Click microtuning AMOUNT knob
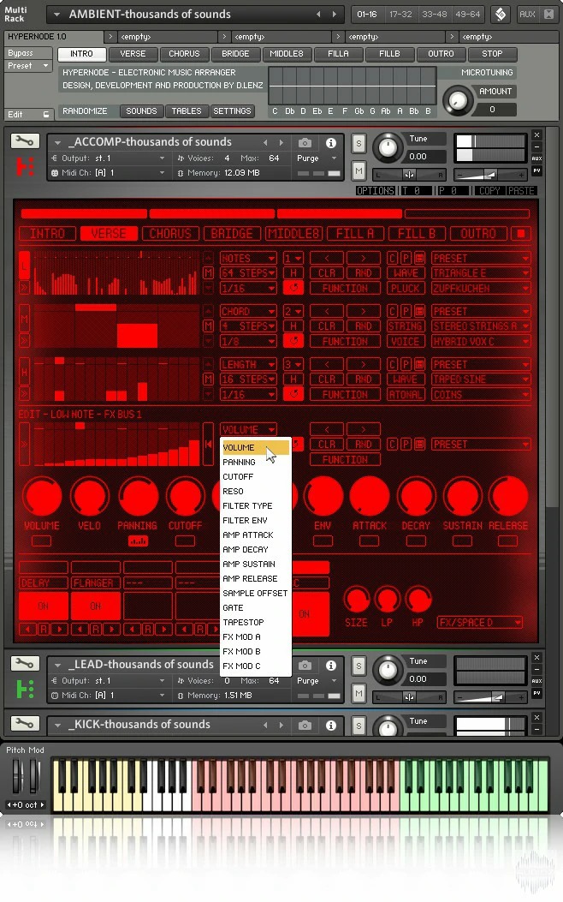Screen dimensions: 563x902 pos(457,99)
